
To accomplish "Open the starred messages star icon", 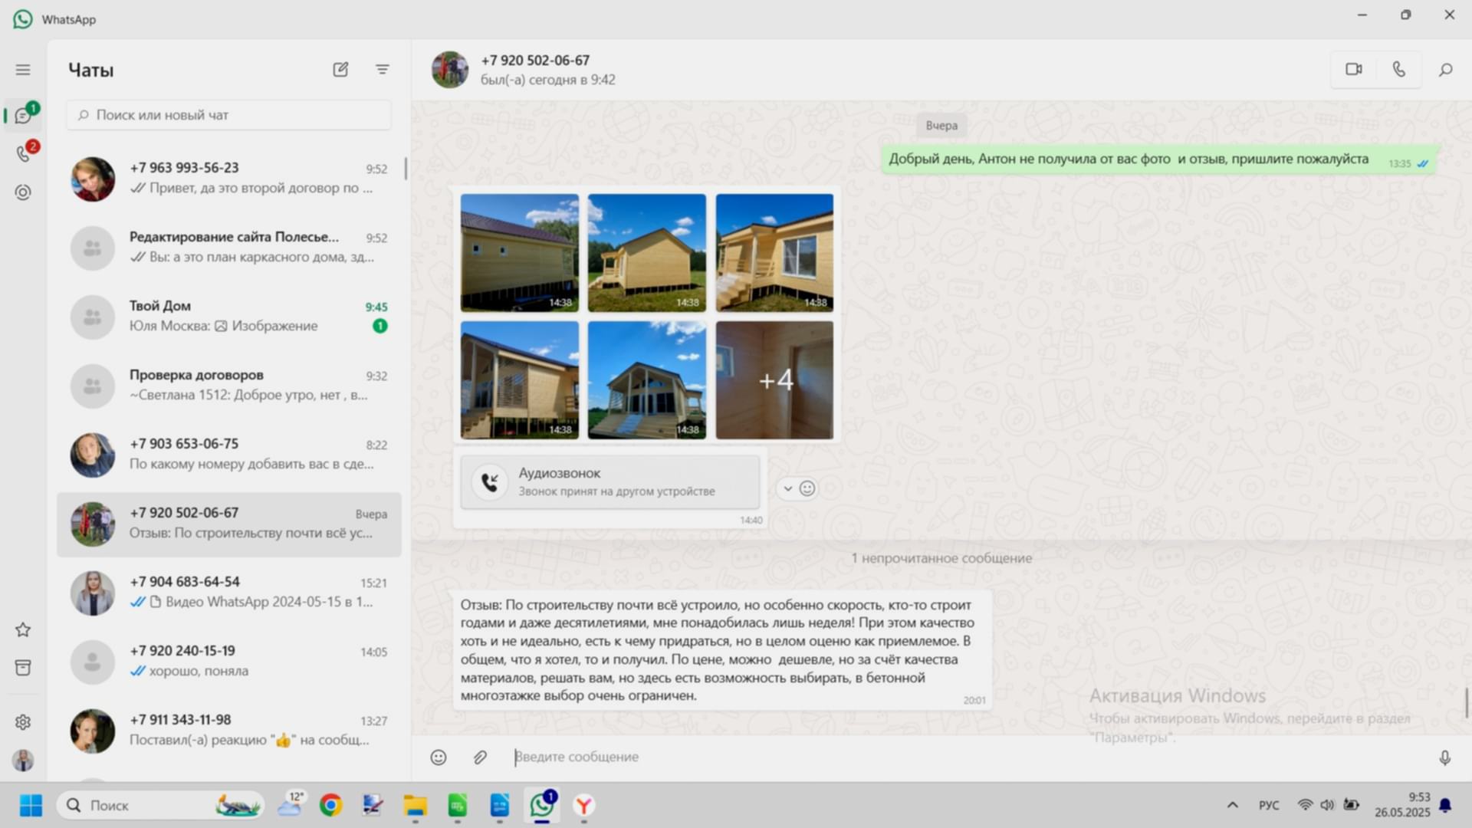I will 23,630.
